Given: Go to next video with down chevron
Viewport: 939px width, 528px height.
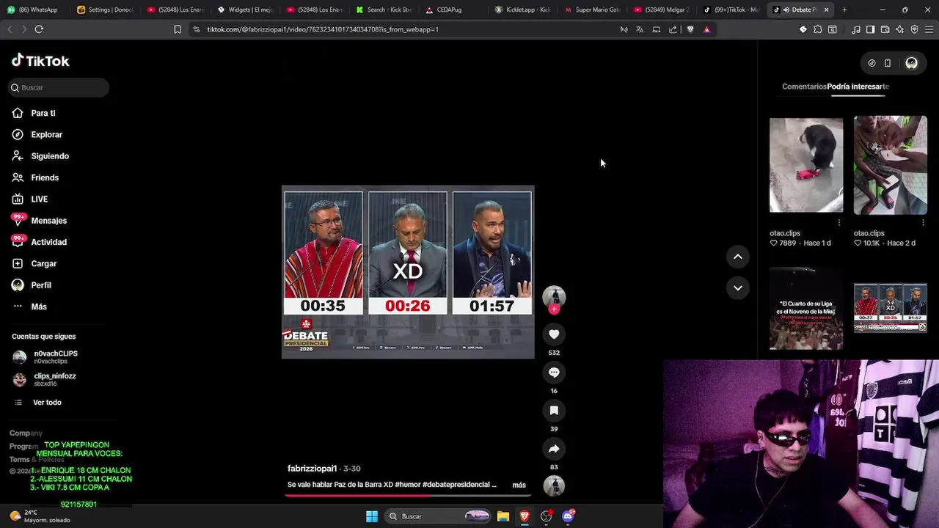Looking at the screenshot, I should click(738, 287).
